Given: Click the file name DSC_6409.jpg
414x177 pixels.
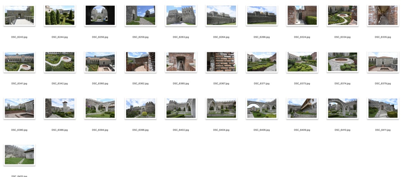Looking at the screenshot, I should 302,130.
